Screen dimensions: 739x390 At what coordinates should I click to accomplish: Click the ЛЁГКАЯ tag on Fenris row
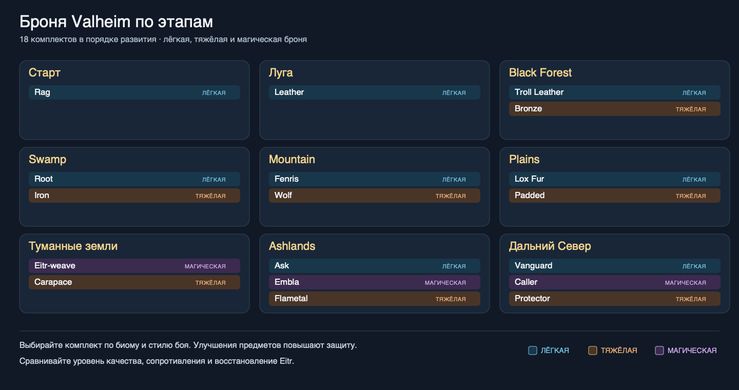pyautogui.click(x=454, y=180)
